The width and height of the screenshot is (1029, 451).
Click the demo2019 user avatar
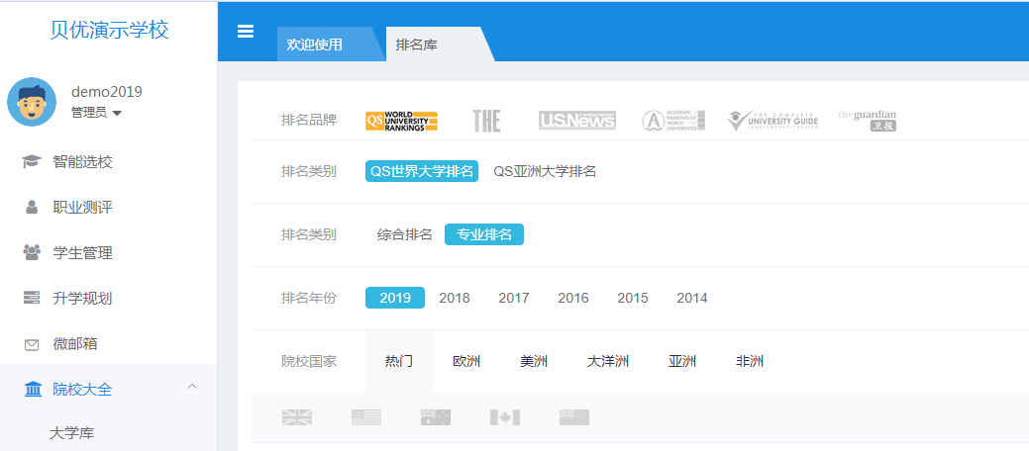[32, 102]
